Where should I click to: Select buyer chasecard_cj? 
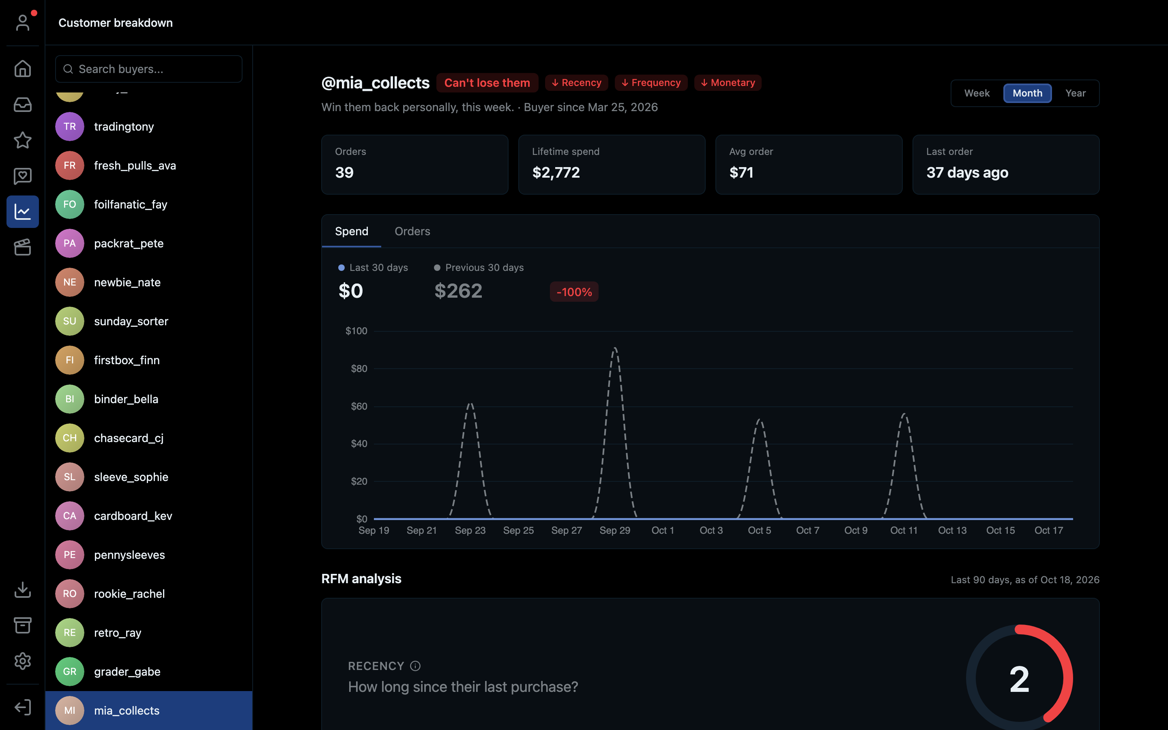click(x=149, y=438)
